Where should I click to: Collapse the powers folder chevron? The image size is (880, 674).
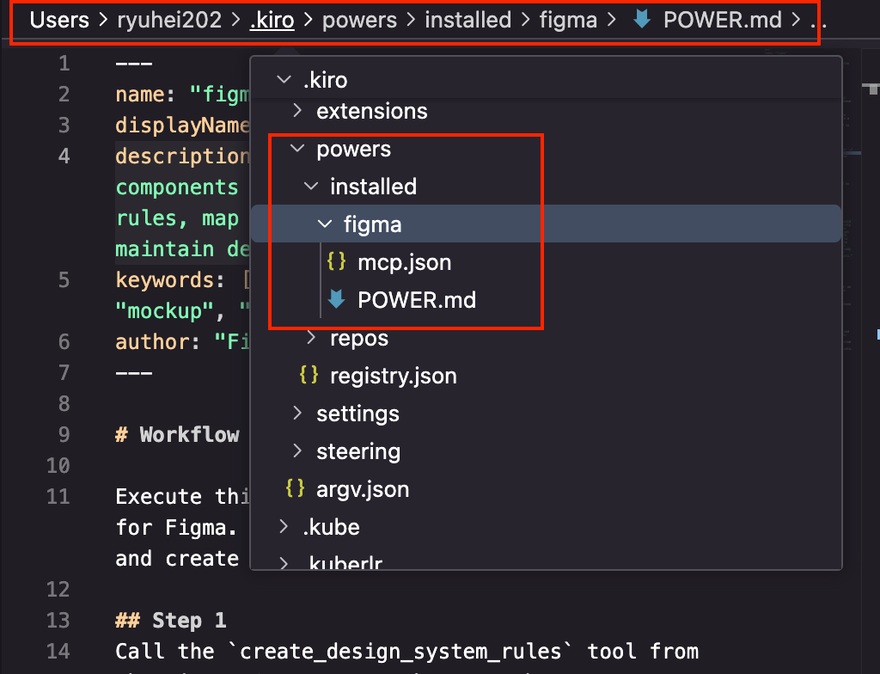[x=297, y=149]
